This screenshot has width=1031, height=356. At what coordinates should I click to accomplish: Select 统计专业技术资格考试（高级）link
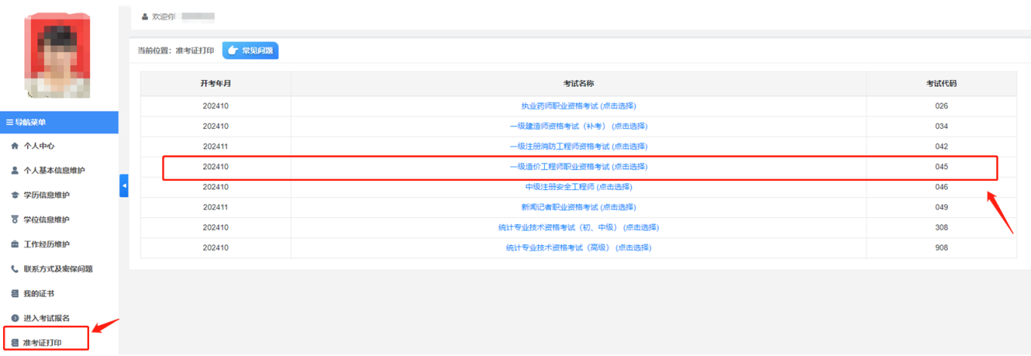pos(578,248)
